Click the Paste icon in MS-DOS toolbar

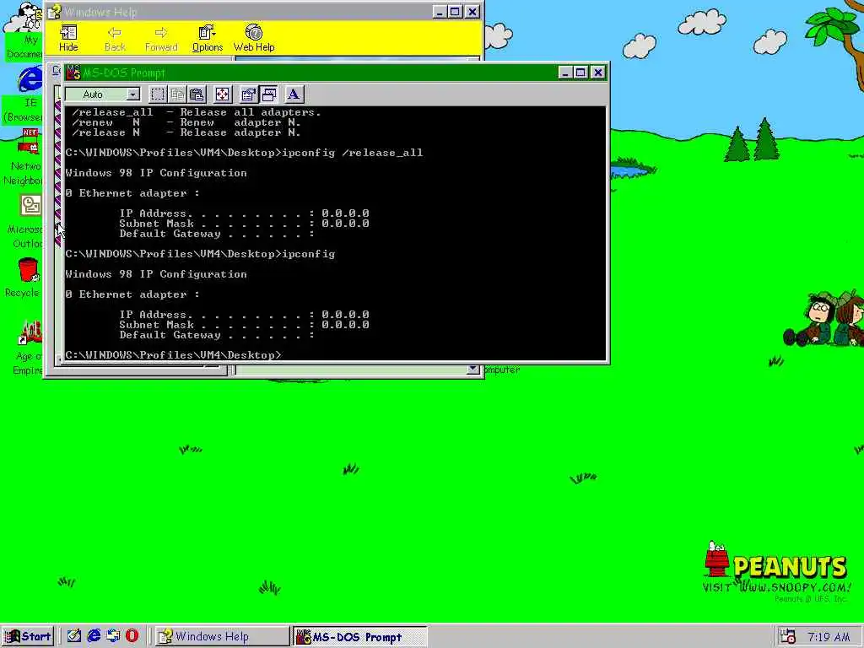(197, 94)
